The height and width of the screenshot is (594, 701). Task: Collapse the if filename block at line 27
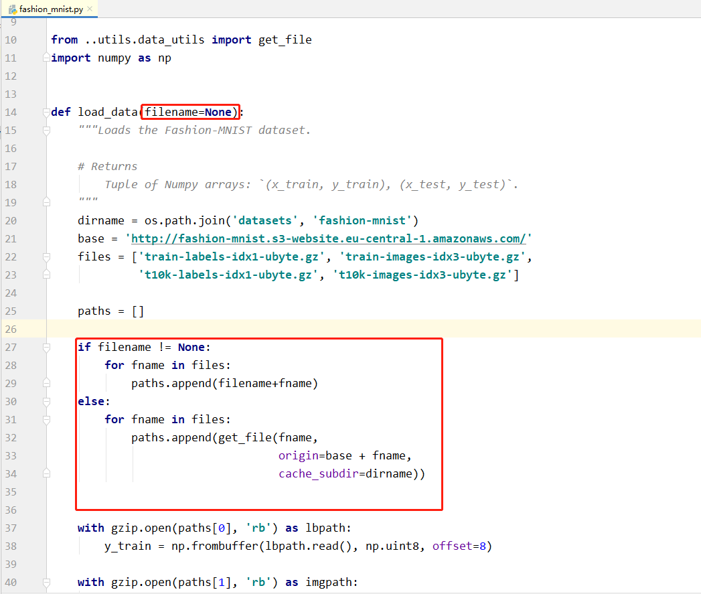click(x=46, y=347)
